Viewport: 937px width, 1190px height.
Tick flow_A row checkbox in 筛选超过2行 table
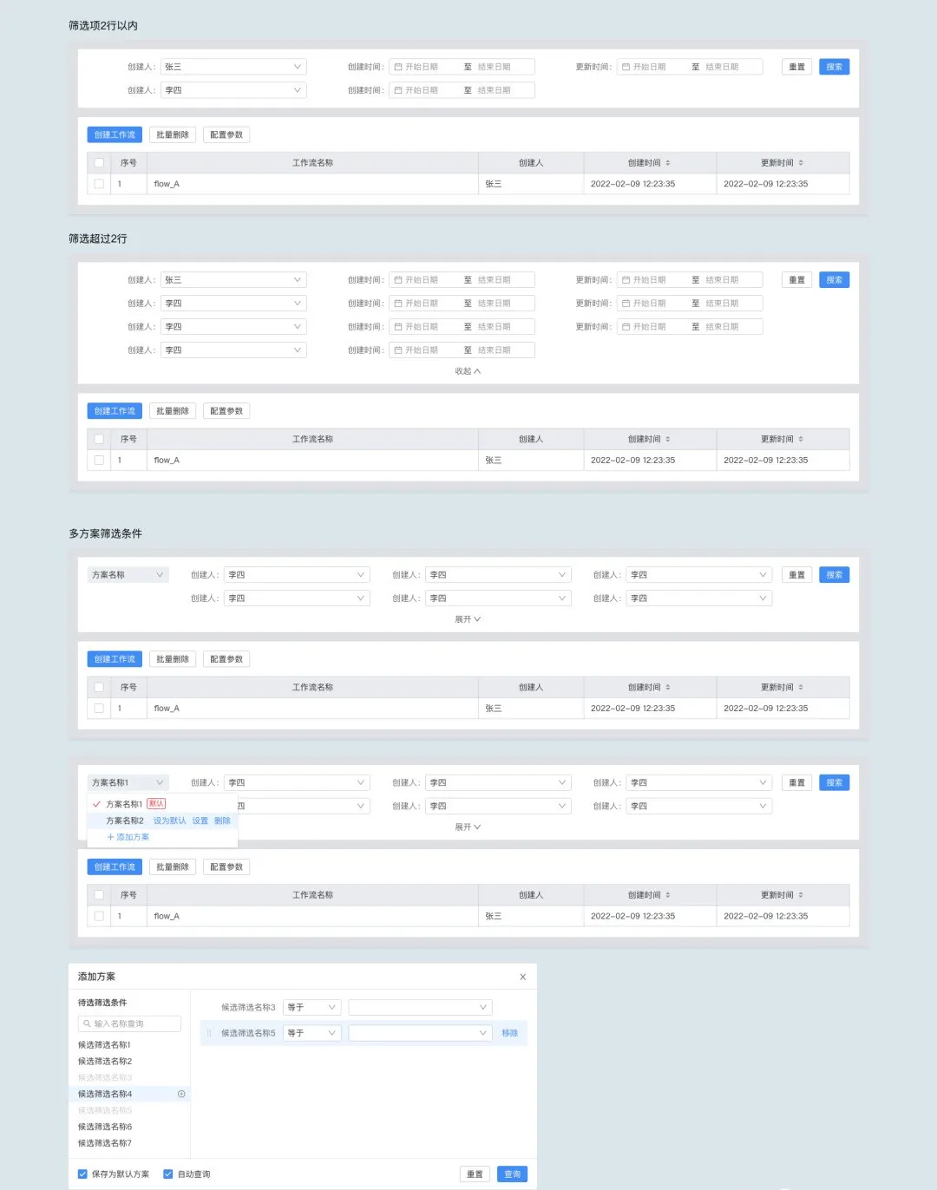point(99,461)
